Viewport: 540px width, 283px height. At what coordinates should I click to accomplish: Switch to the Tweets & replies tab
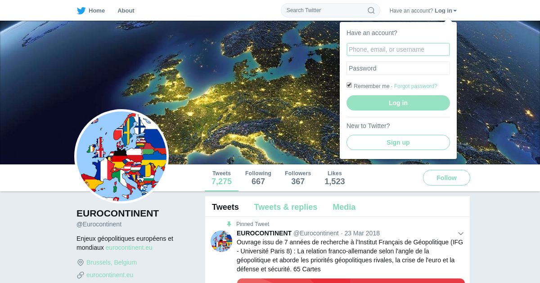(x=285, y=207)
